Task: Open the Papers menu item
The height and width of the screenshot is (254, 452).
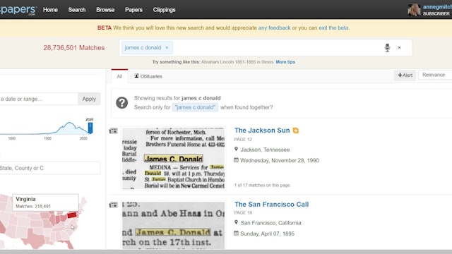Action: coord(133,10)
